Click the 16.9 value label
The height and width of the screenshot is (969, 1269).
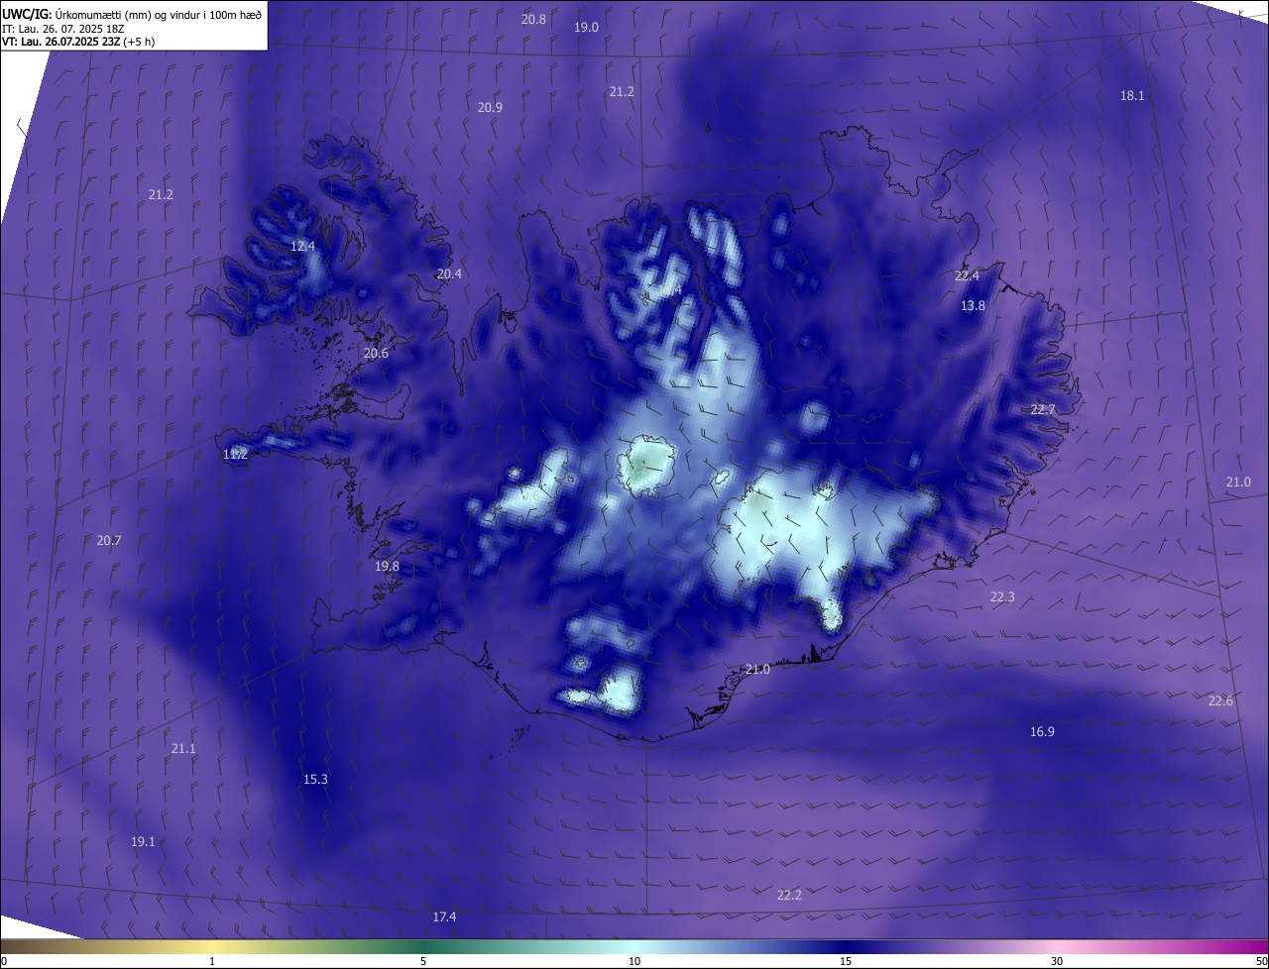click(x=1042, y=732)
